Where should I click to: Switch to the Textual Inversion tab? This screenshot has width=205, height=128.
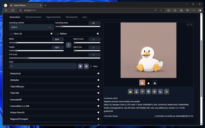click(x=33, y=17)
